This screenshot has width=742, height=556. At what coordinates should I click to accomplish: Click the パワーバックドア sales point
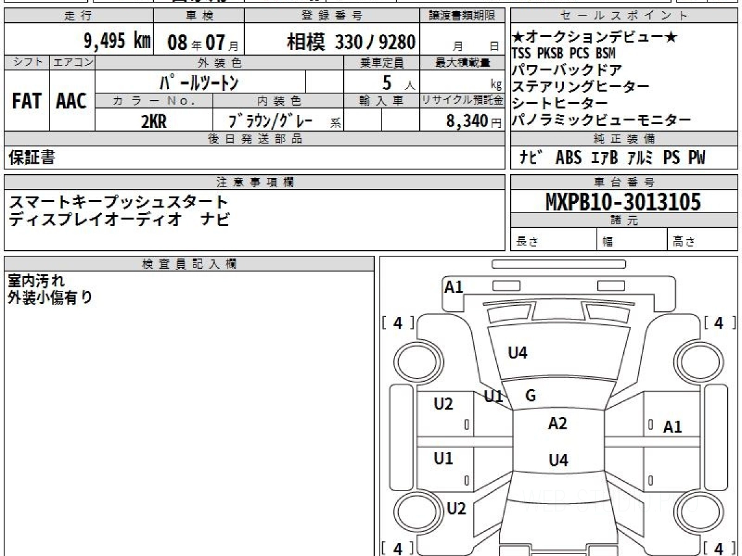pyautogui.click(x=567, y=70)
